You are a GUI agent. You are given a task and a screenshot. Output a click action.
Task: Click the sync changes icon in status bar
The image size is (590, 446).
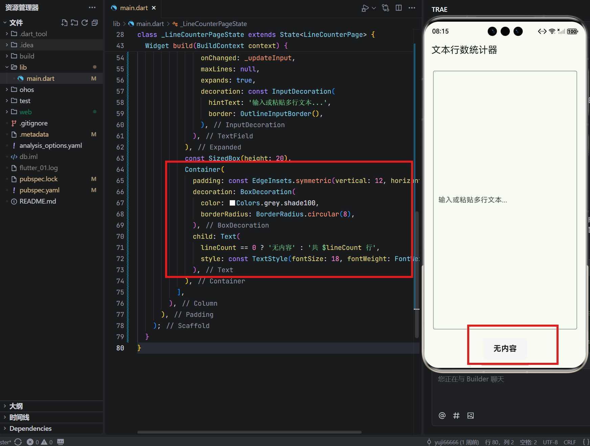(x=18, y=442)
